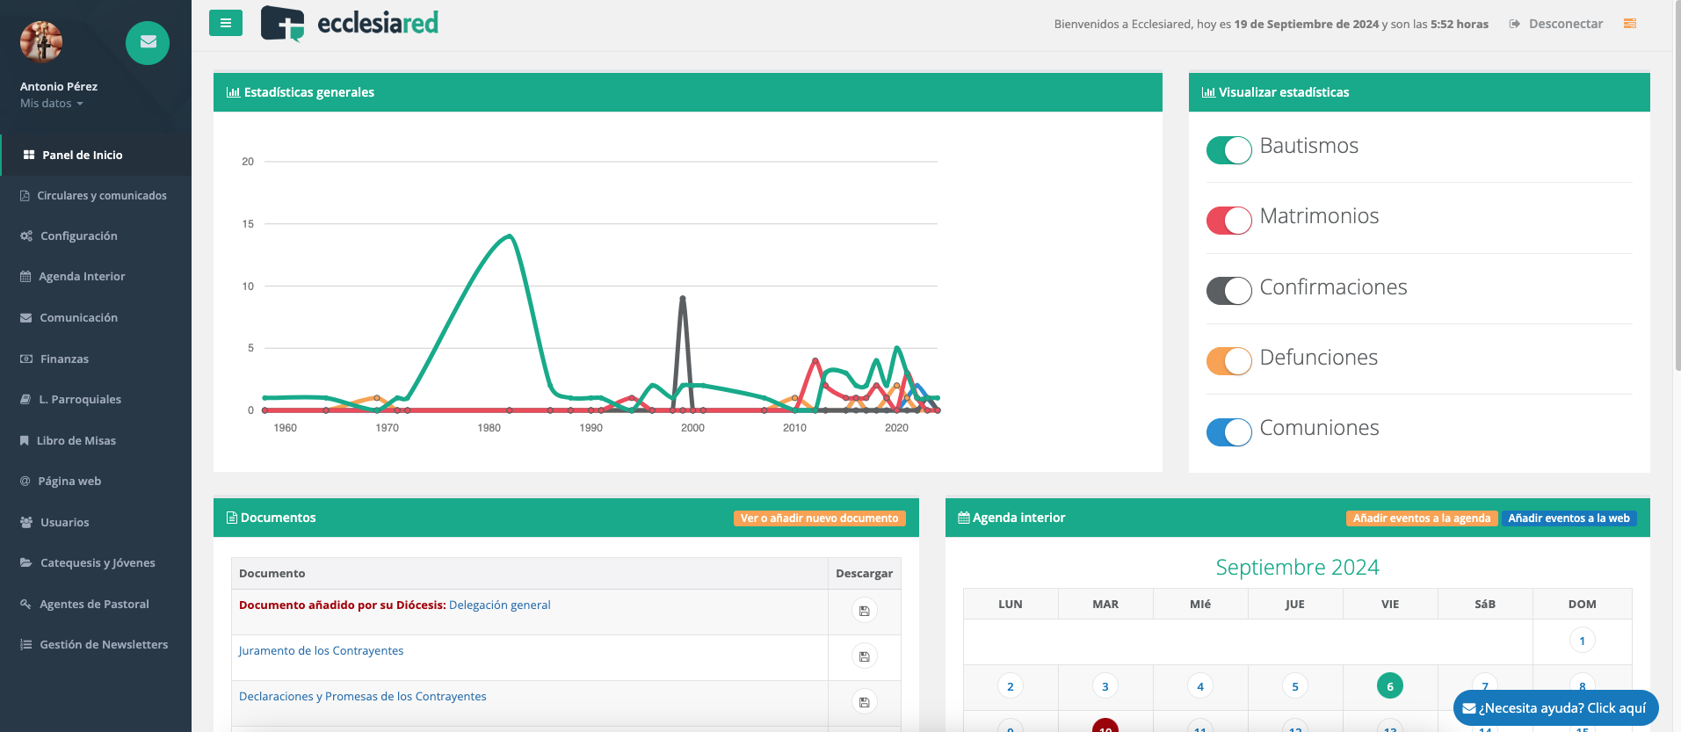Click the book icon beside L. Parroquiales
Image resolution: width=1681 pixels, height=732 pixels.
(x=25, y=399)
